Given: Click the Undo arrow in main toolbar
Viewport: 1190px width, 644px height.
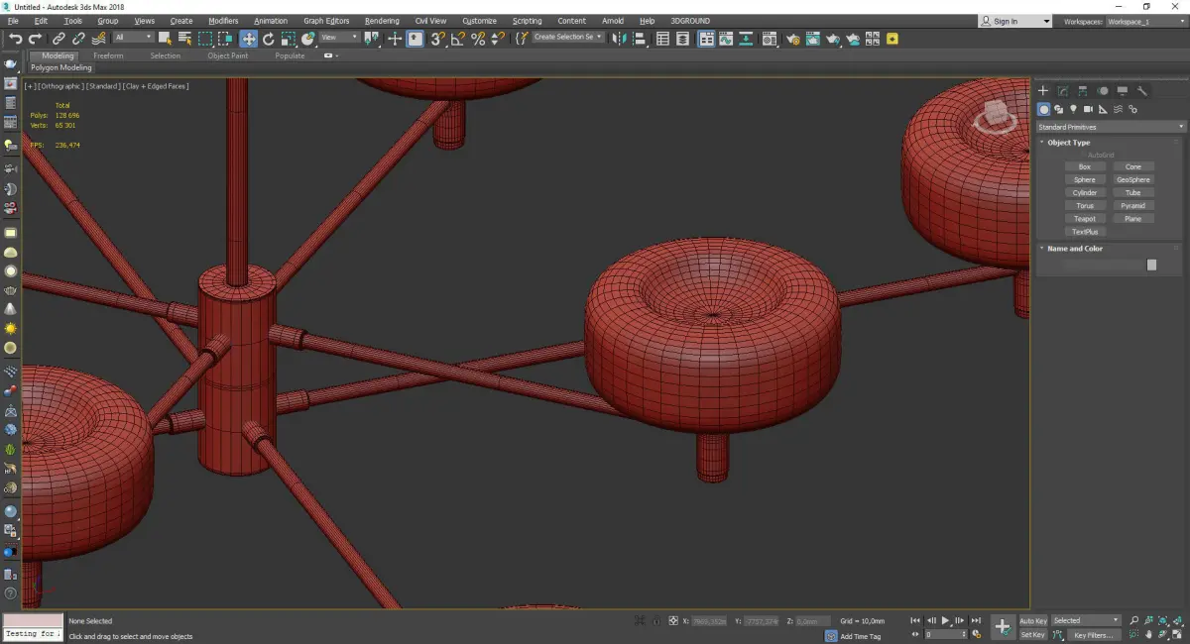Looking at the screenshot, I should pos(15,39).
